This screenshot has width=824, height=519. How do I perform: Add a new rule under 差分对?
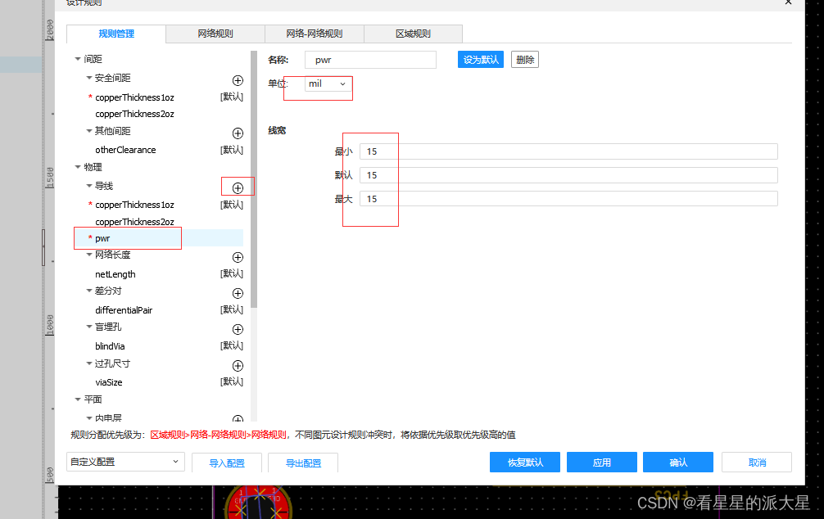238,294
